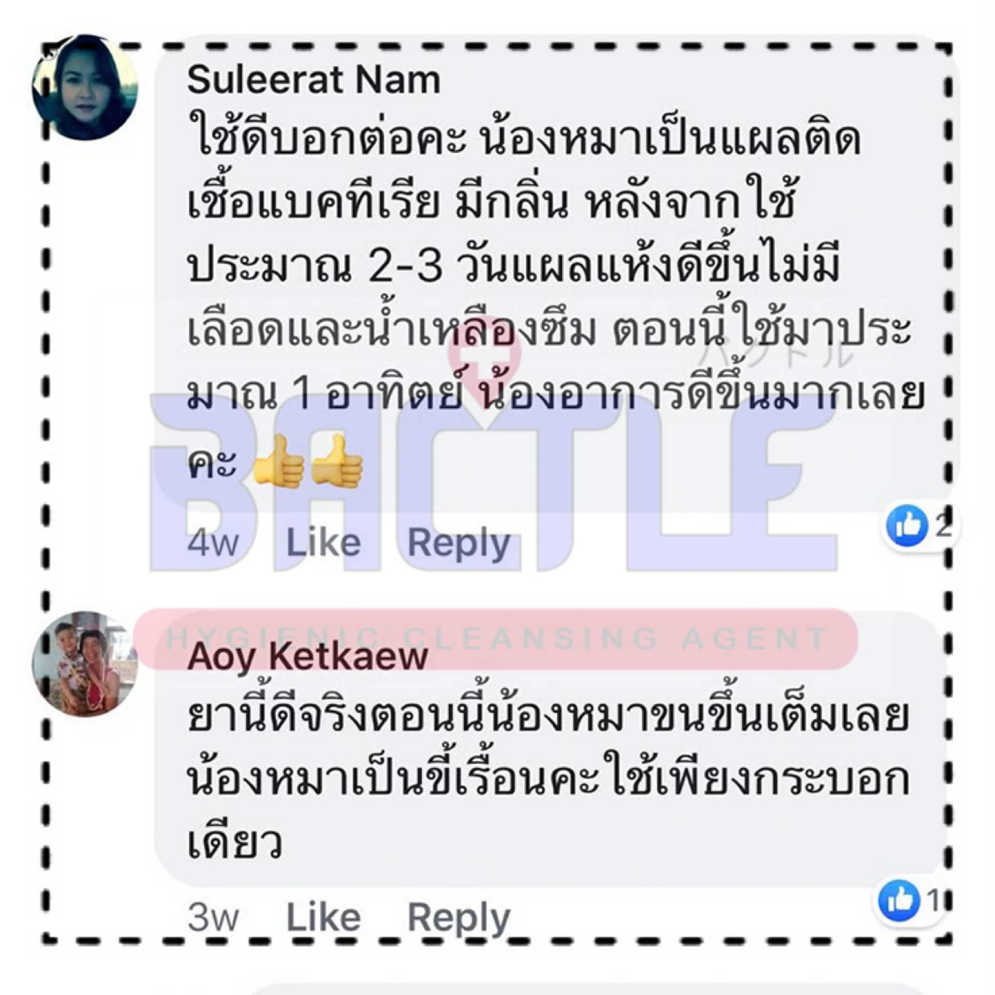
Task: Click the Aoy Ketkaew name link
Action: (x=307, y=657)
